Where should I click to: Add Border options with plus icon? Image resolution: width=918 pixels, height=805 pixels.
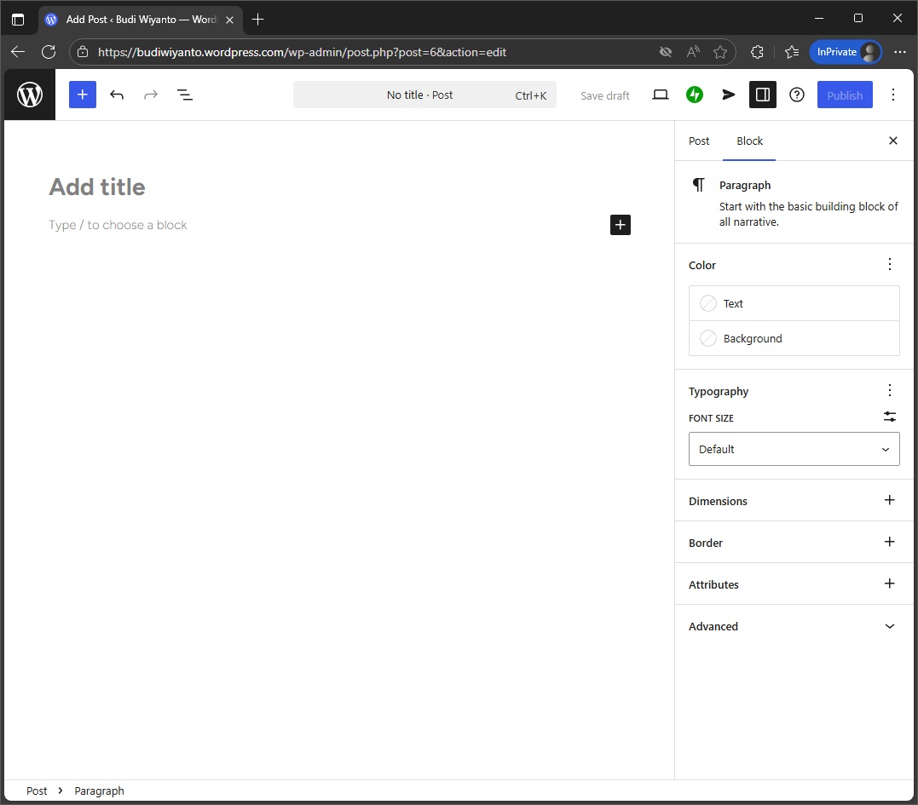(x=889, y=543)
